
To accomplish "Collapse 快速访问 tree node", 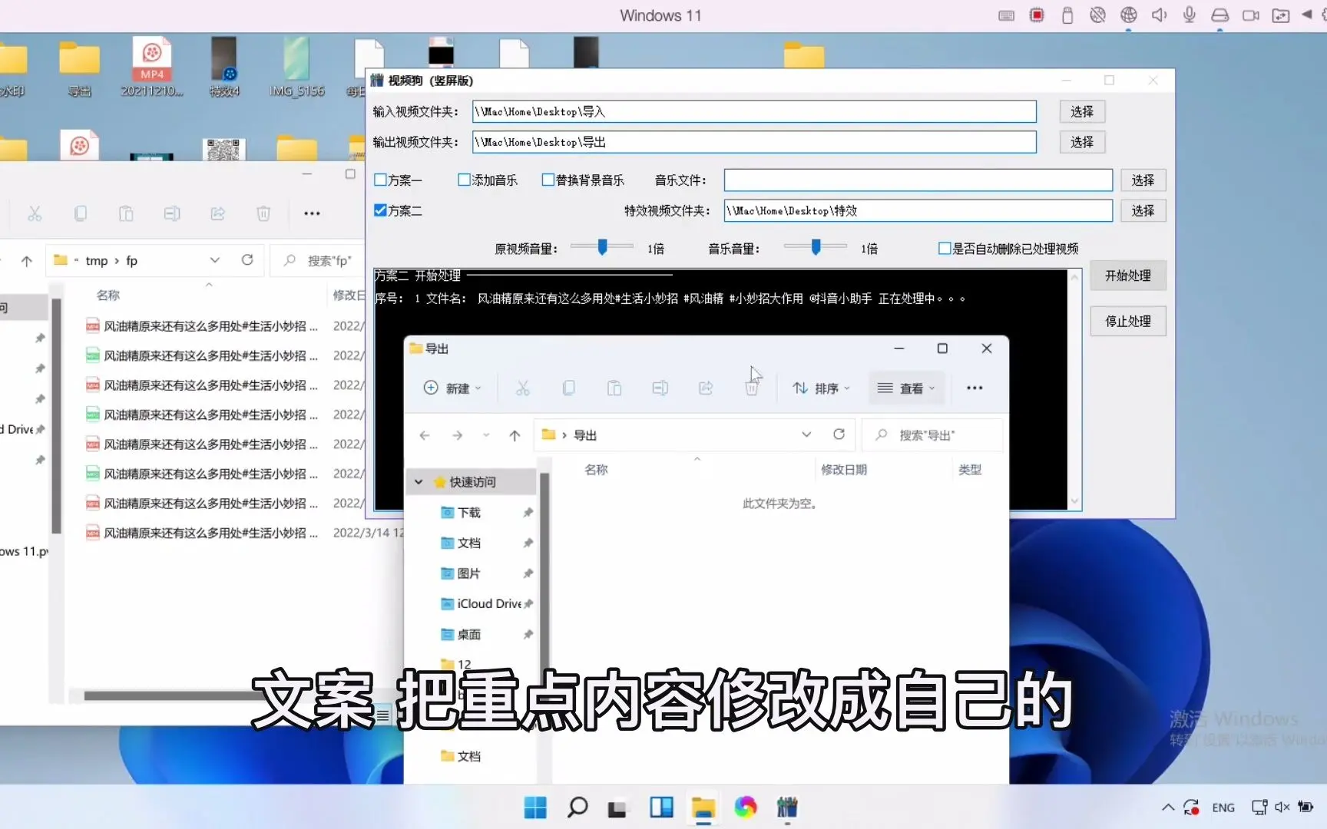I will click(419, 482).
